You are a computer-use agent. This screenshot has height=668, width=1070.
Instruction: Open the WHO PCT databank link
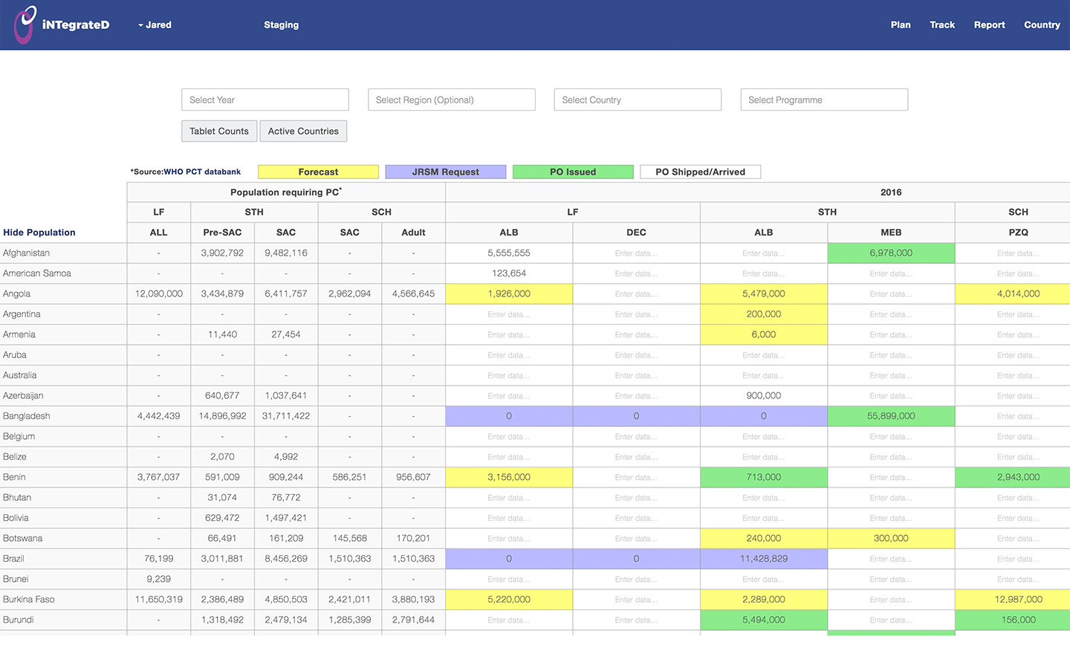[202, 172]
